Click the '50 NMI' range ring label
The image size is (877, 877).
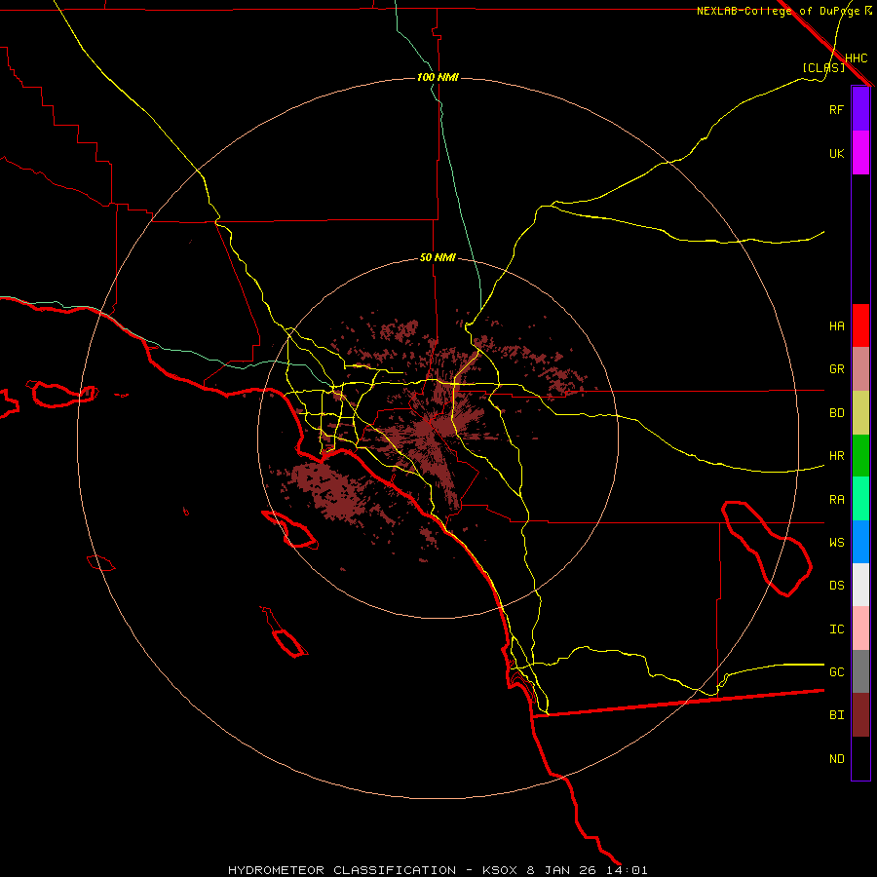point(438,258)
